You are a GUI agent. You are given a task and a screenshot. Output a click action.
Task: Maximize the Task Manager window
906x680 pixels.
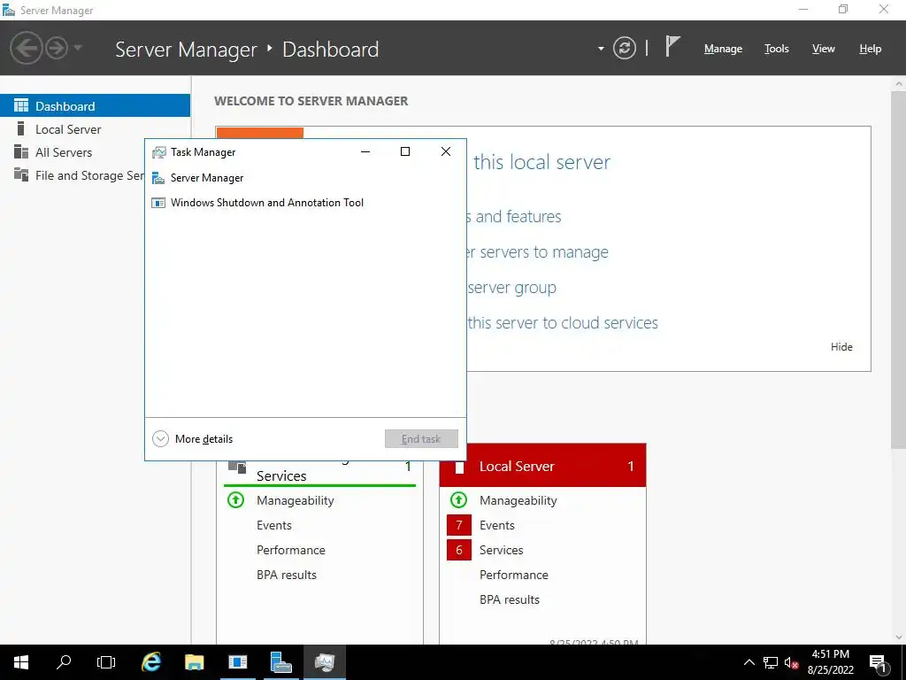coord(405,151)
